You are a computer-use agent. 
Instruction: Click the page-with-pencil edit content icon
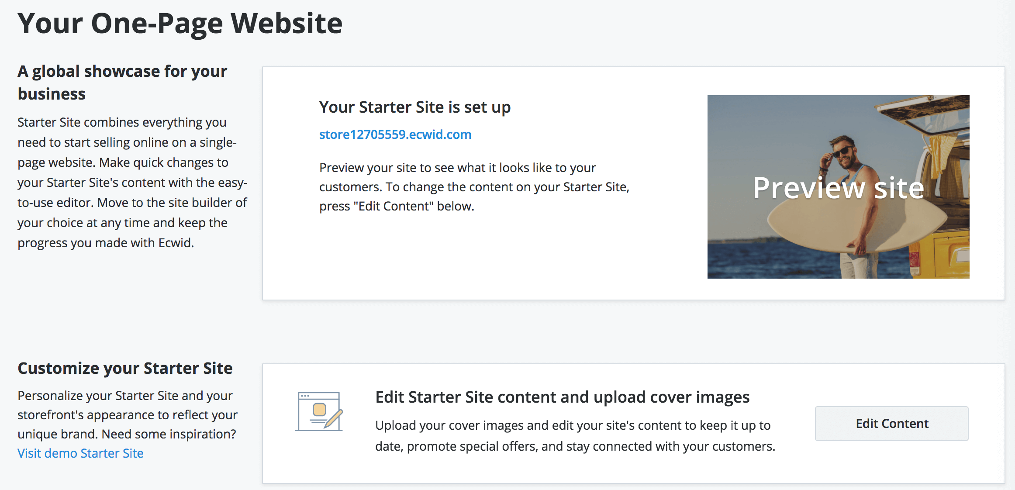[319, 411]
